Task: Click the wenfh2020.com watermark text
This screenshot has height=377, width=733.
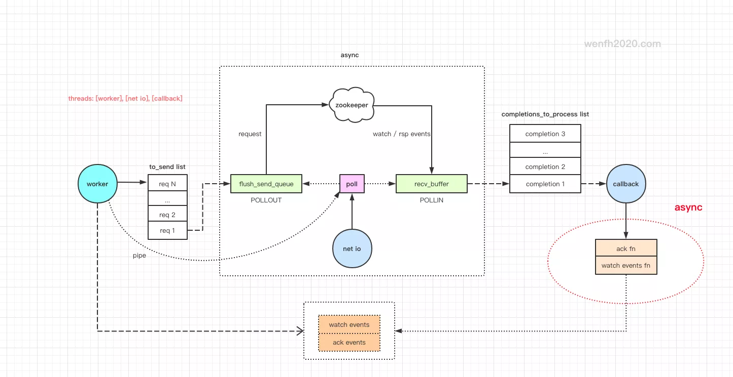Action: 622,44
